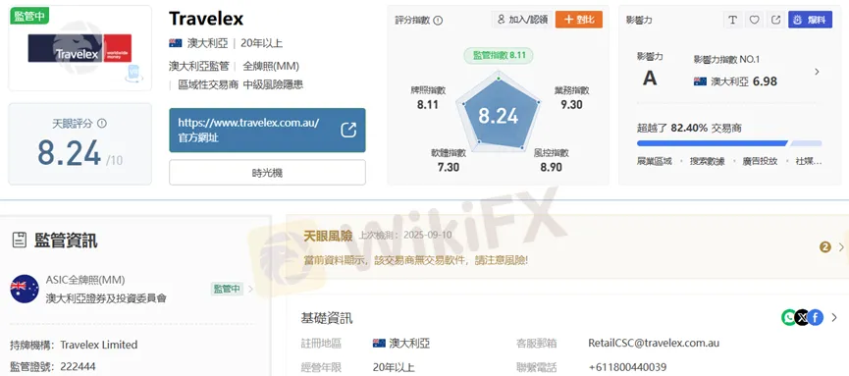This screenshot has height=376, width=849.
Task: Click the 註冊地區 澳大利亞 value
Action: tap(401, 343)
